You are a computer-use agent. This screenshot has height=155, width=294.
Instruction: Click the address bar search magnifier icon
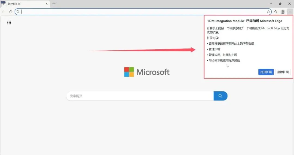(x=18, y=12)
